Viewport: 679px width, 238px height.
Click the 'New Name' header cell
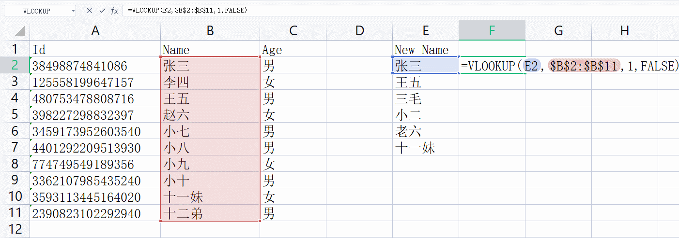(x=426, y=49)
